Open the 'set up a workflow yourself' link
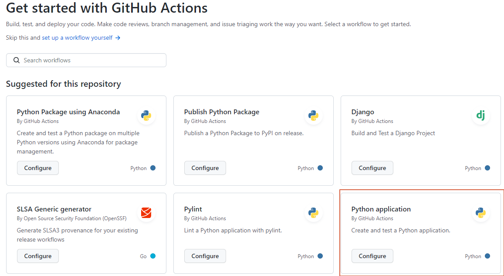504x276 pixels. click(77, 38)
